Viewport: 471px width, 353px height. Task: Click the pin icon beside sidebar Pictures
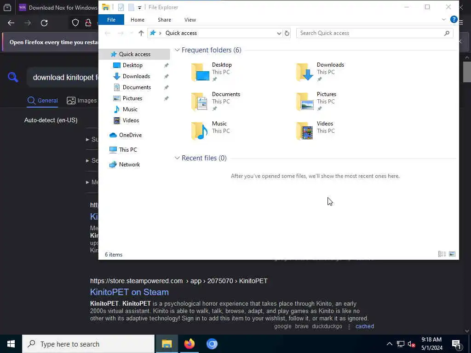click(166, 99)
